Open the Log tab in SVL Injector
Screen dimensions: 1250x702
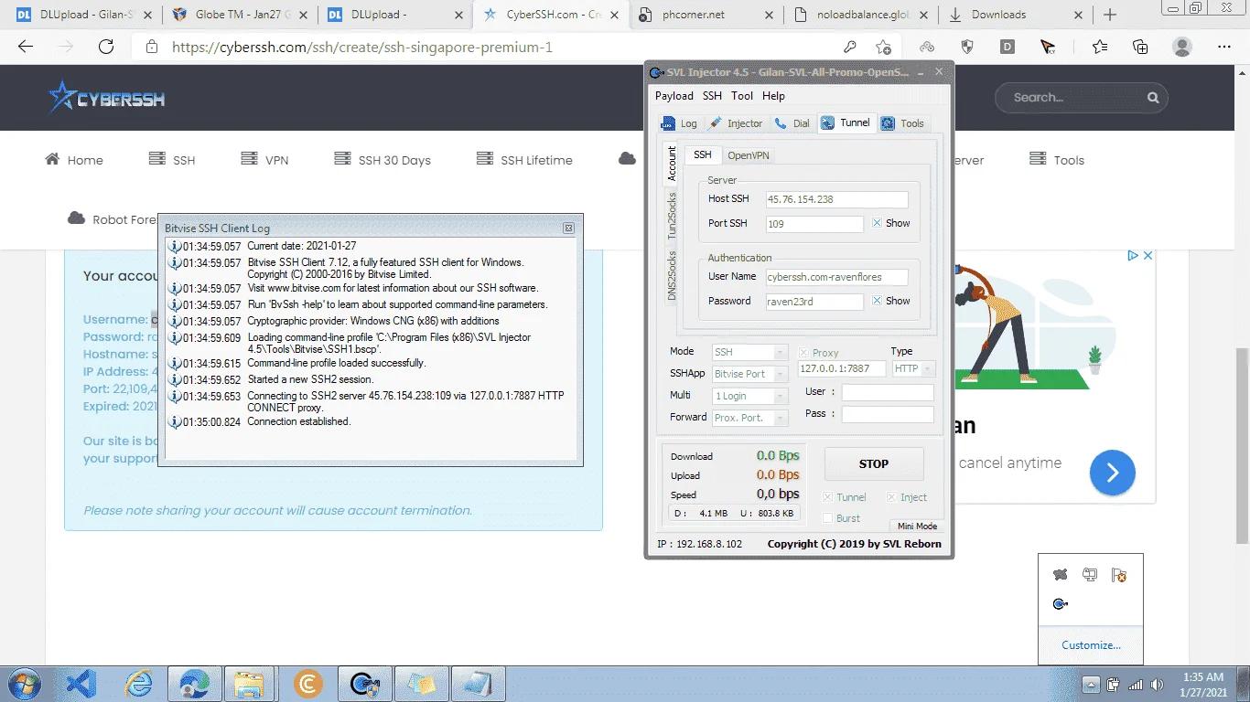tap(679, 123)
